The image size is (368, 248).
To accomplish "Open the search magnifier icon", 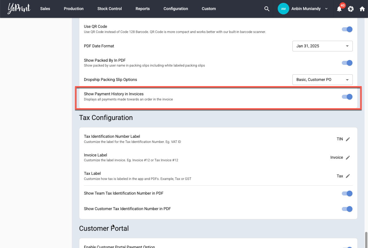I will (267, 9).
